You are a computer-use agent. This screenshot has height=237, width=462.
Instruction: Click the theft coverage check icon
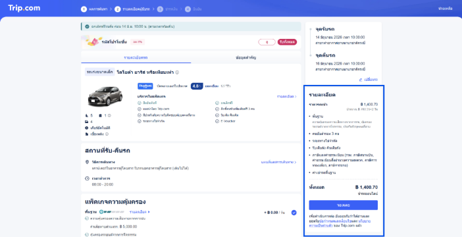pyautogui.click(x=87, y=234)
